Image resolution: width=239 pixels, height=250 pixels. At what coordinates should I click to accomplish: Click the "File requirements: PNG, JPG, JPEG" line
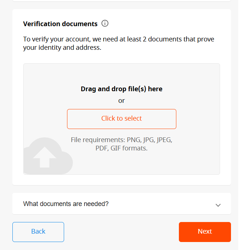[x=121, y=140]
